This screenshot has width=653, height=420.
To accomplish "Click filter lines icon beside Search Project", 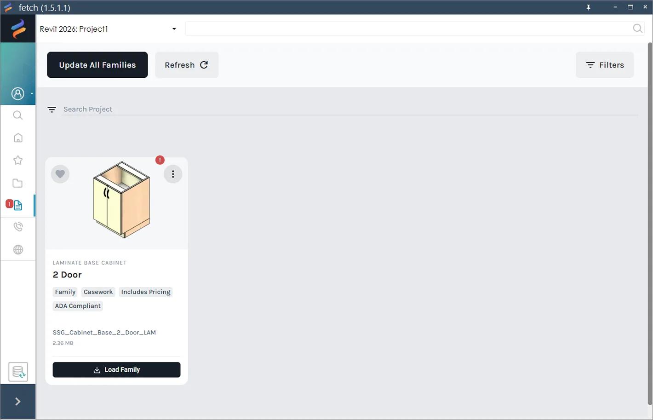I will [x=52, y=109].
